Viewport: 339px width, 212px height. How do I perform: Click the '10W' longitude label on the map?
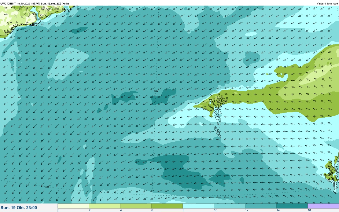156,91
